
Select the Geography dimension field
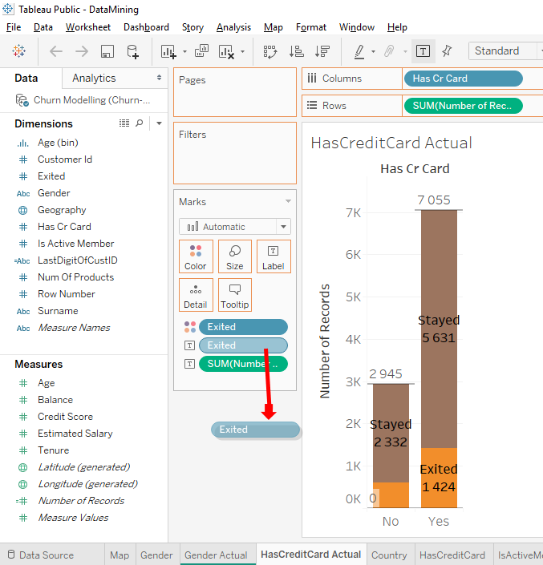click(x=62, y=210)
